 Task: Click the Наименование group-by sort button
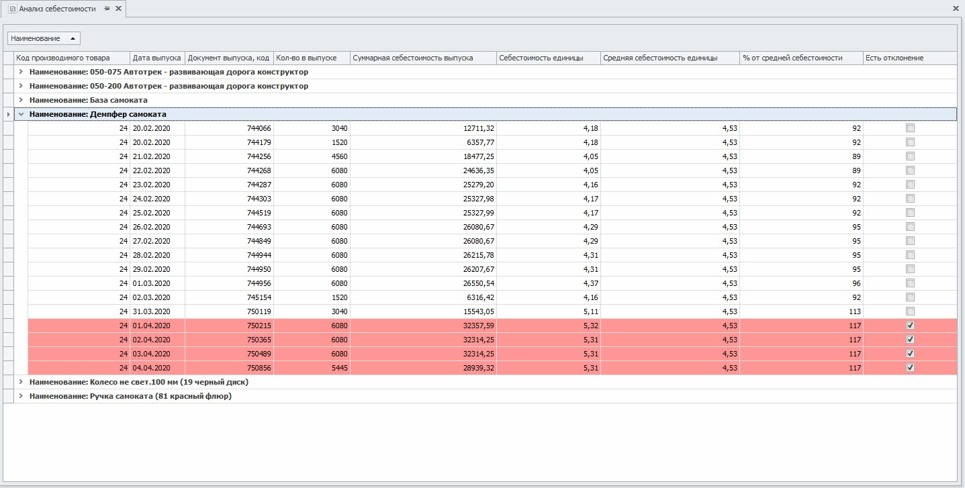[44, 38]
